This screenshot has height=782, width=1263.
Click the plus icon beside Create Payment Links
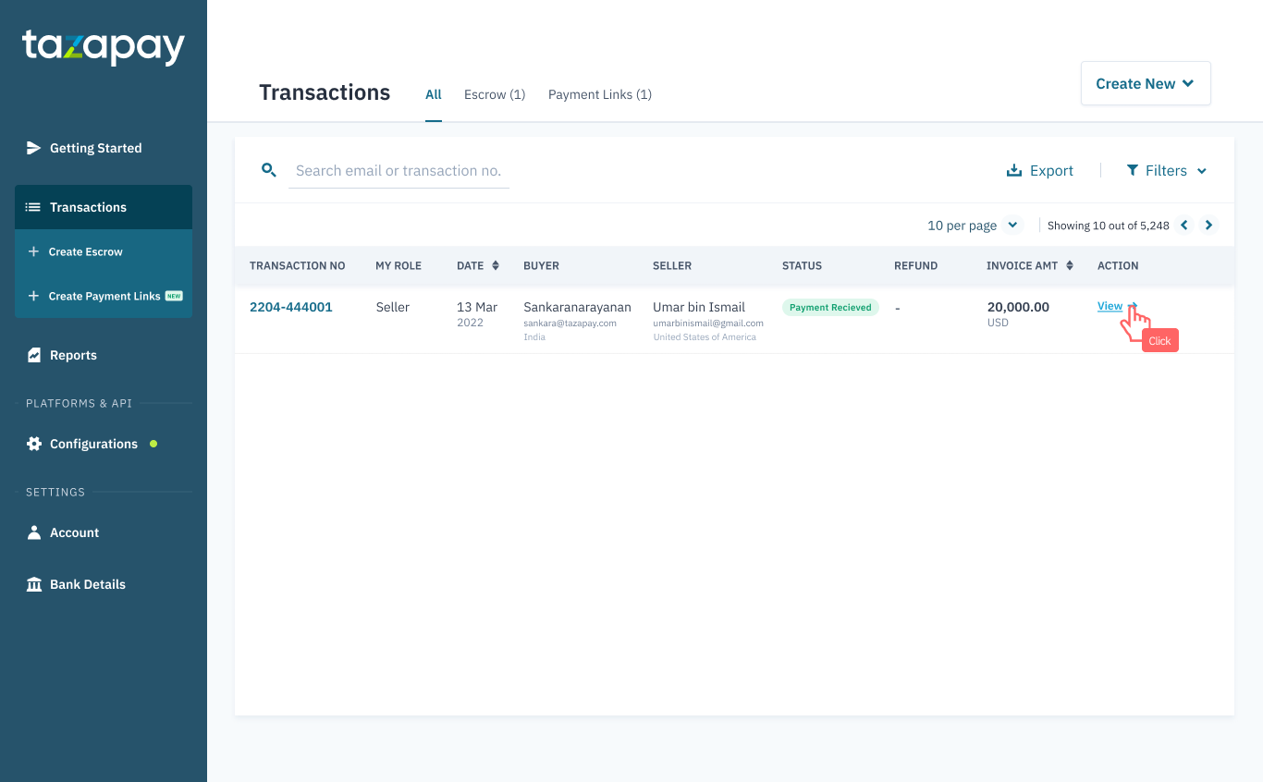pos(33,296)
